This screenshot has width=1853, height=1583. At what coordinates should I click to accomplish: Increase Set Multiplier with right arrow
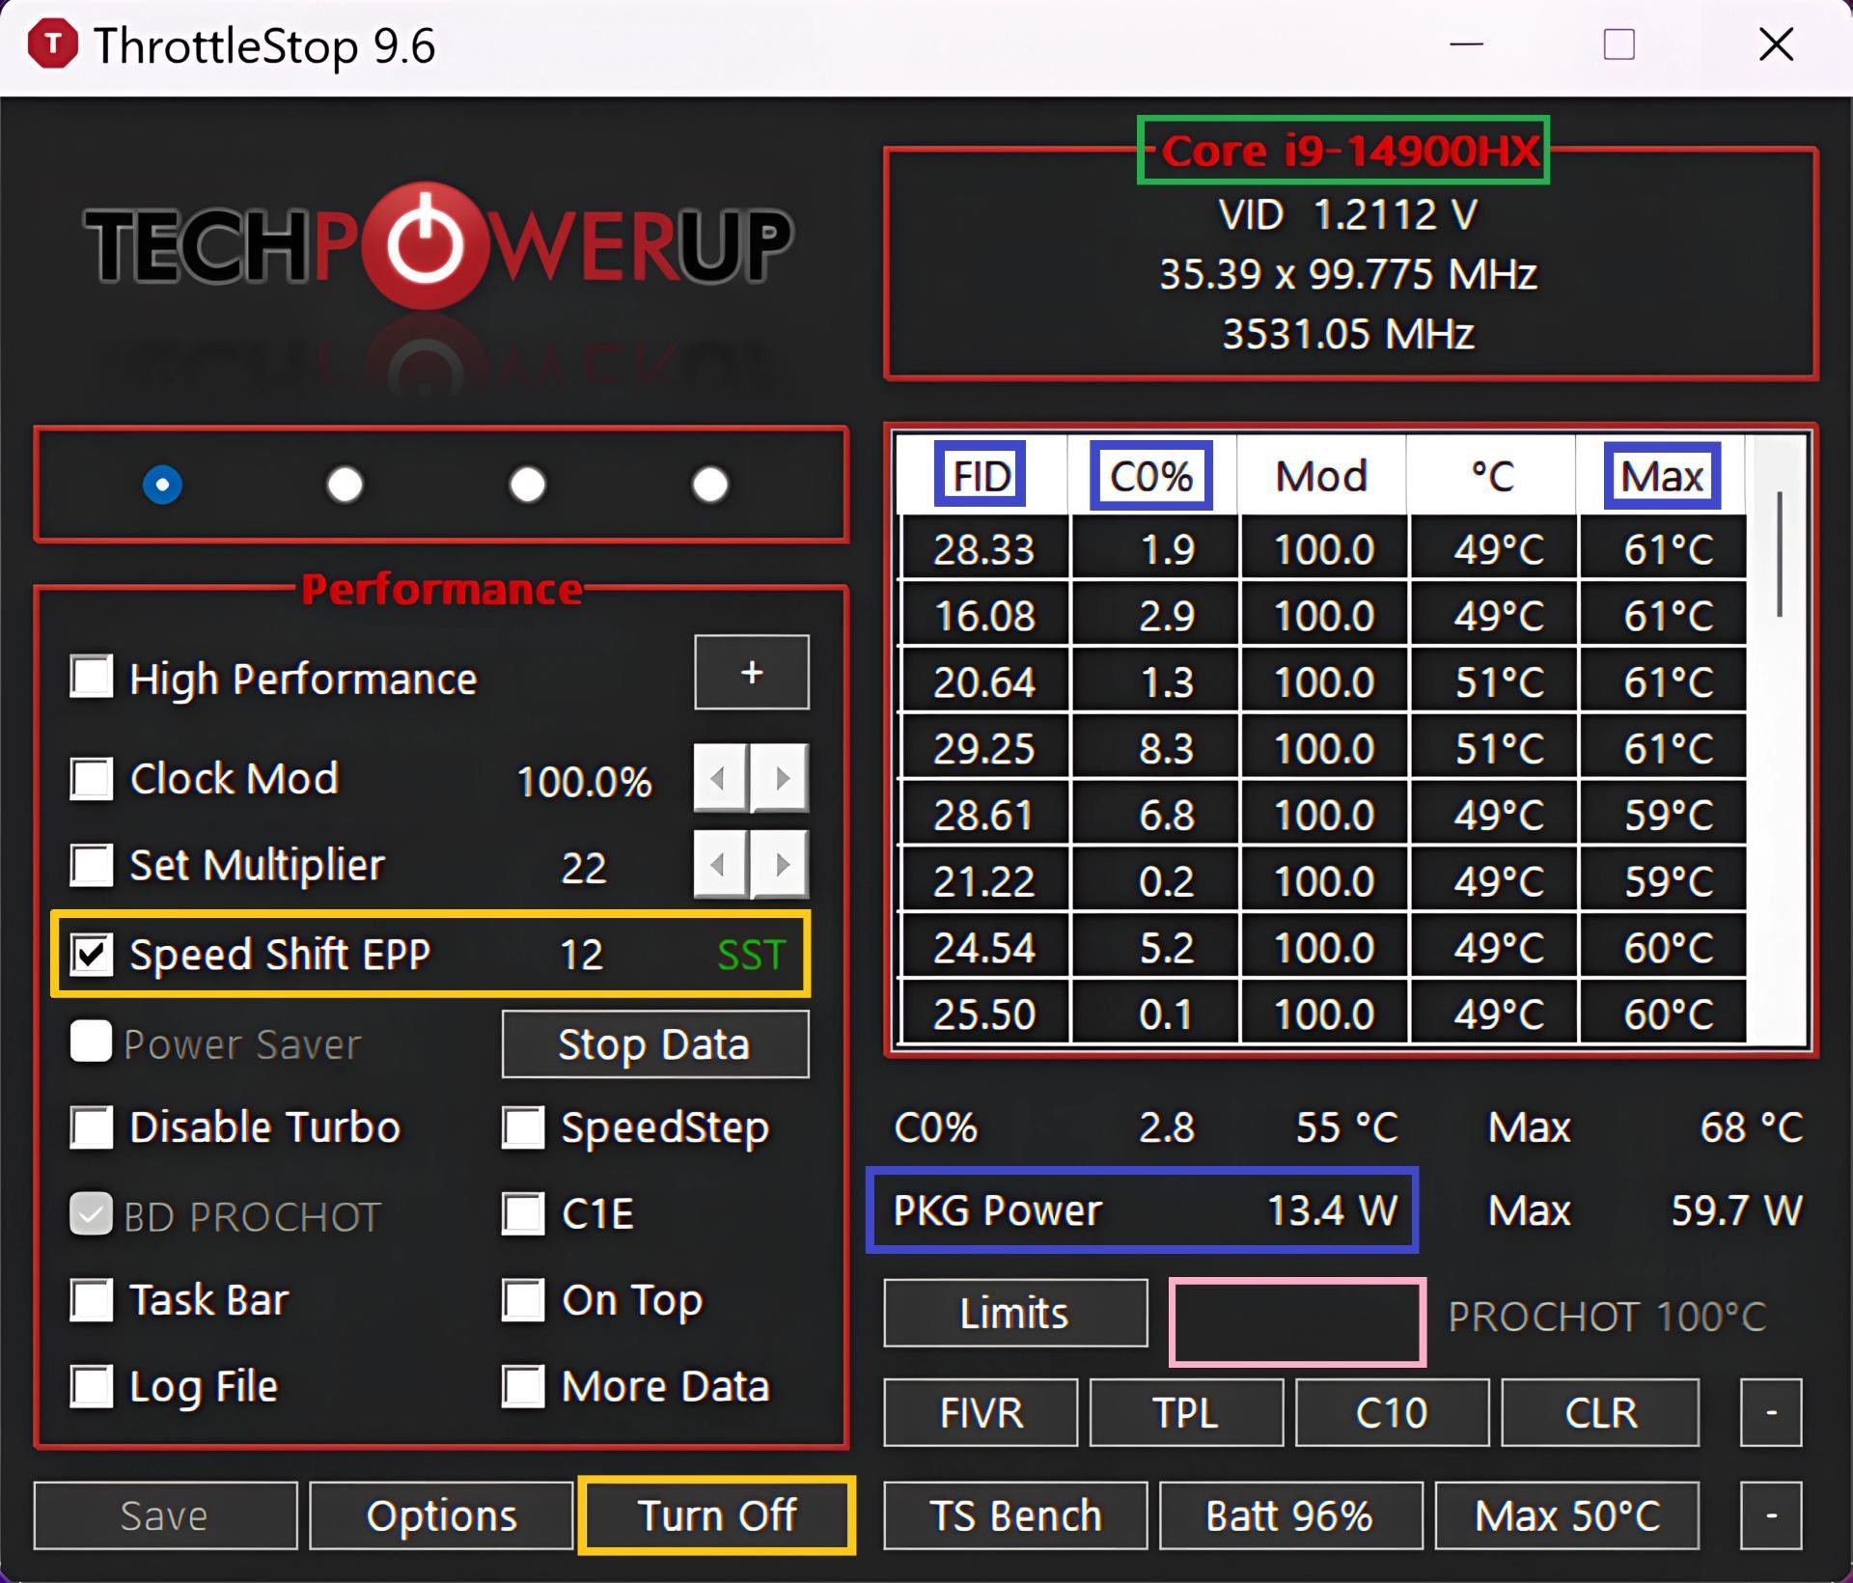782,866
